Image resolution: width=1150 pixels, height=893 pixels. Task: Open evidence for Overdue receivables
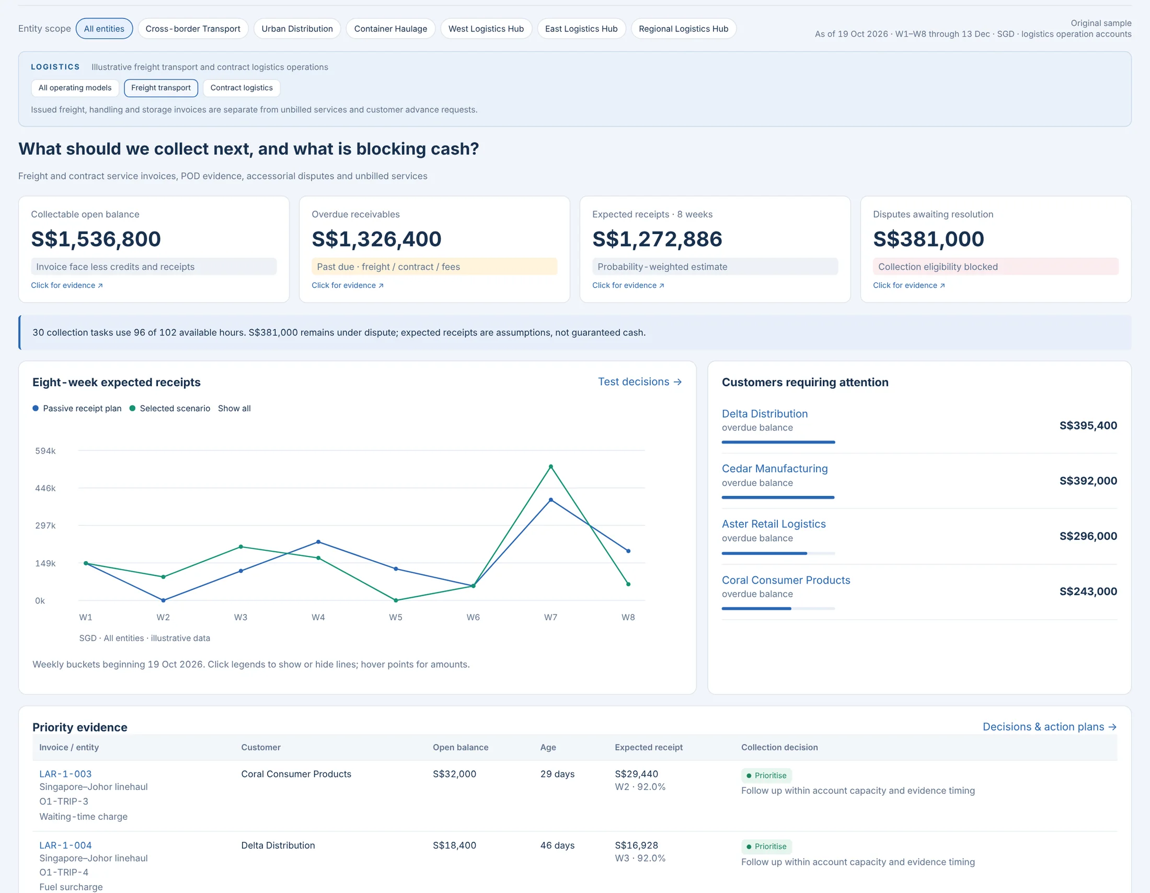tap(348, 285)
